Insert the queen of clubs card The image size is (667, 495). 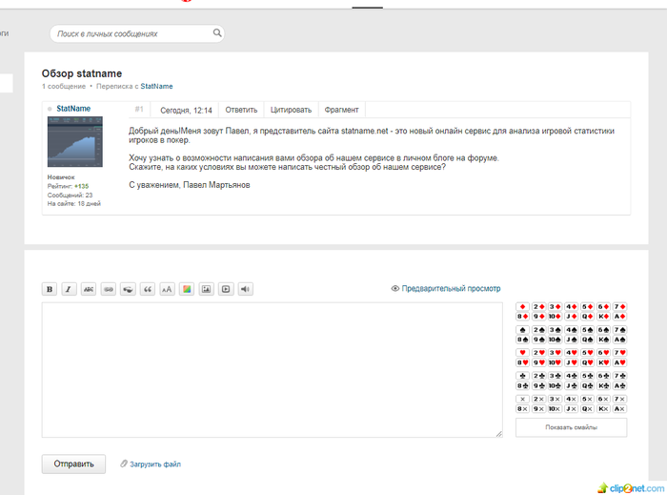click(588, 385)
